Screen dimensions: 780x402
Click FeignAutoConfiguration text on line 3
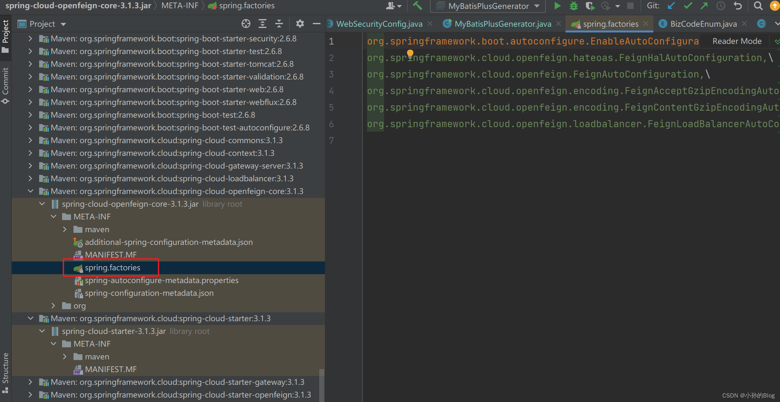[x=636, y=74]
